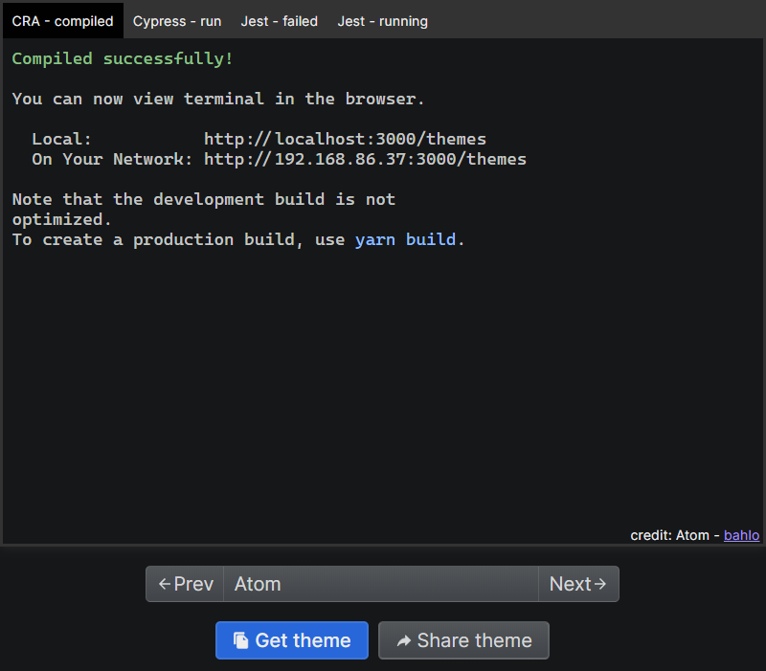Image resolution: width=766 pixels, height=671 pixels.
Task: Click the You can now view terminal line
Action: tap(218, 99)
